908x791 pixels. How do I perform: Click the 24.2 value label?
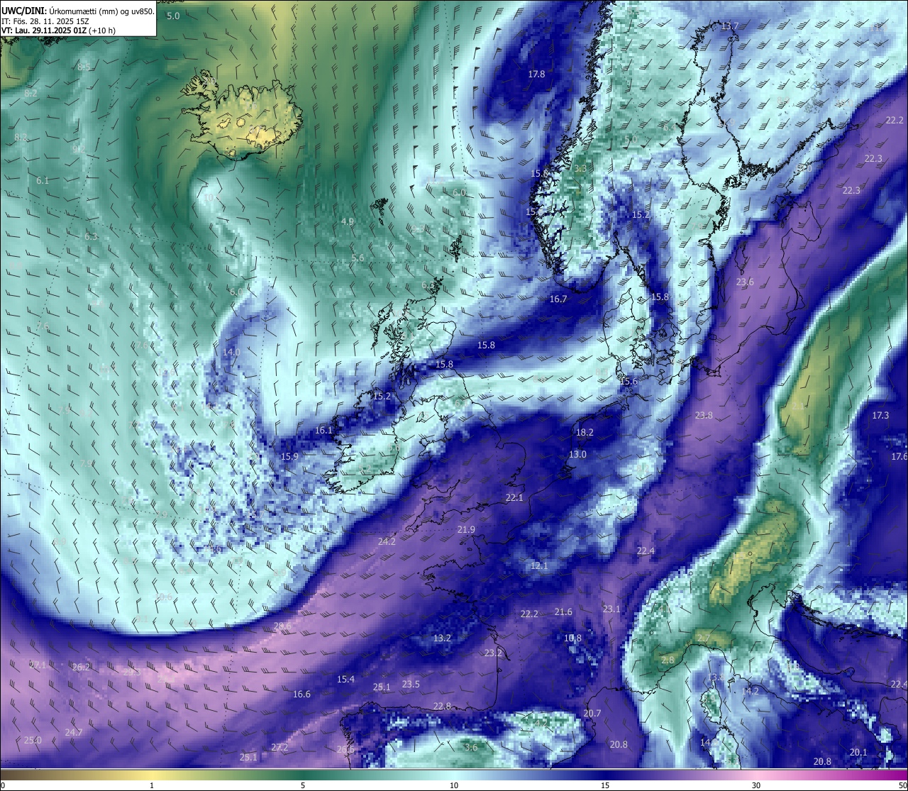coord(387,542)
